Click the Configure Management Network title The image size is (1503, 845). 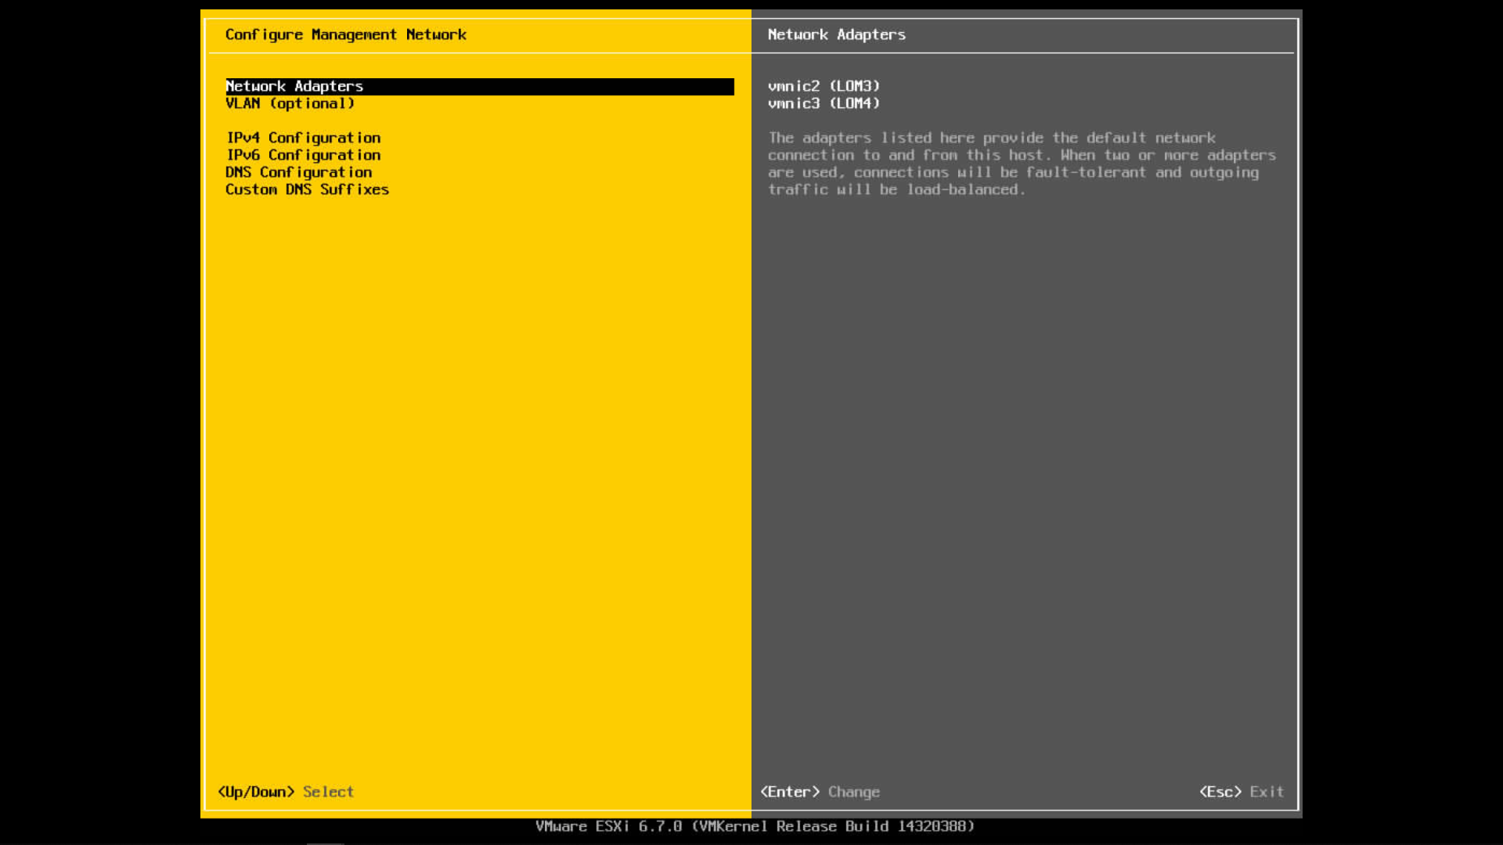point(346,34)
